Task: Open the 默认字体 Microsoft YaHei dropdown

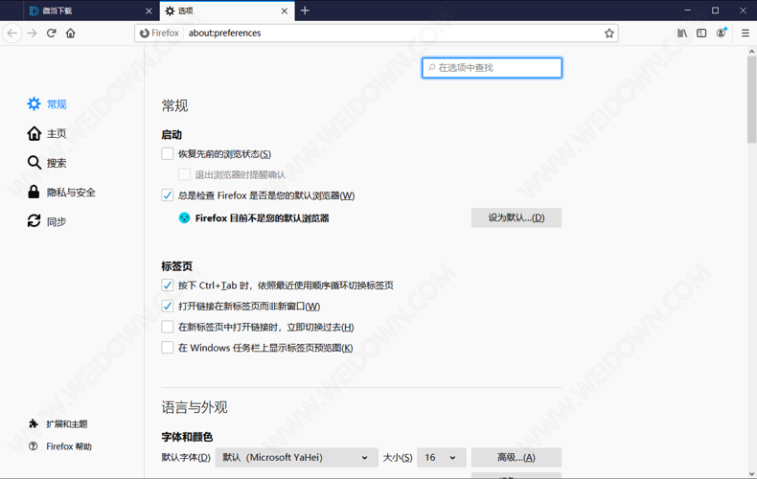Action: (x=296, y=457)
